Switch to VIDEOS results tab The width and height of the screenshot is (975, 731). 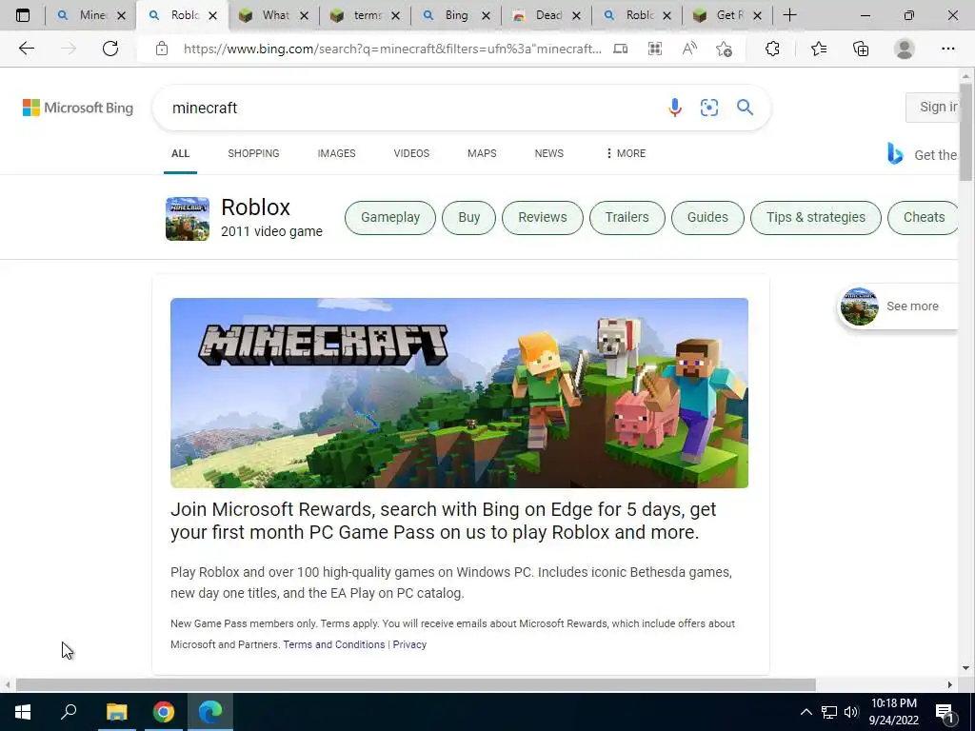[411, 153]
